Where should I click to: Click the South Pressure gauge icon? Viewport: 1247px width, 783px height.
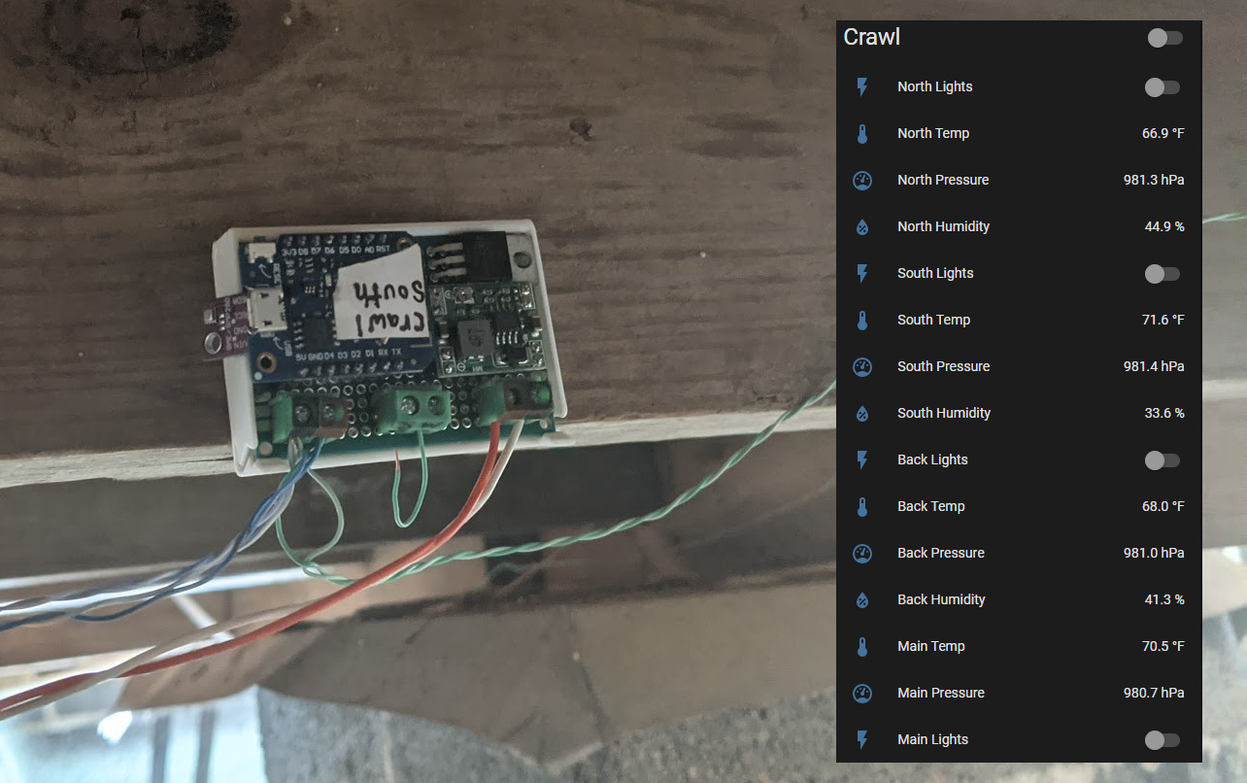862,366
